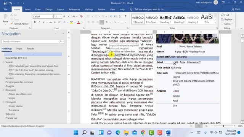Open the Windows Start menu
Viewport: 244px width, 137px height.
click(76, 132)
